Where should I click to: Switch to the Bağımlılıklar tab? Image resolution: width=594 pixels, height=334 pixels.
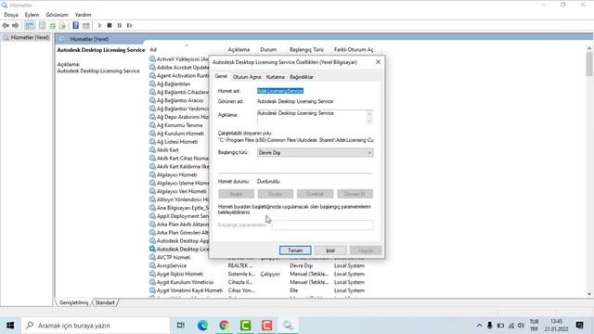coord(302,77)
